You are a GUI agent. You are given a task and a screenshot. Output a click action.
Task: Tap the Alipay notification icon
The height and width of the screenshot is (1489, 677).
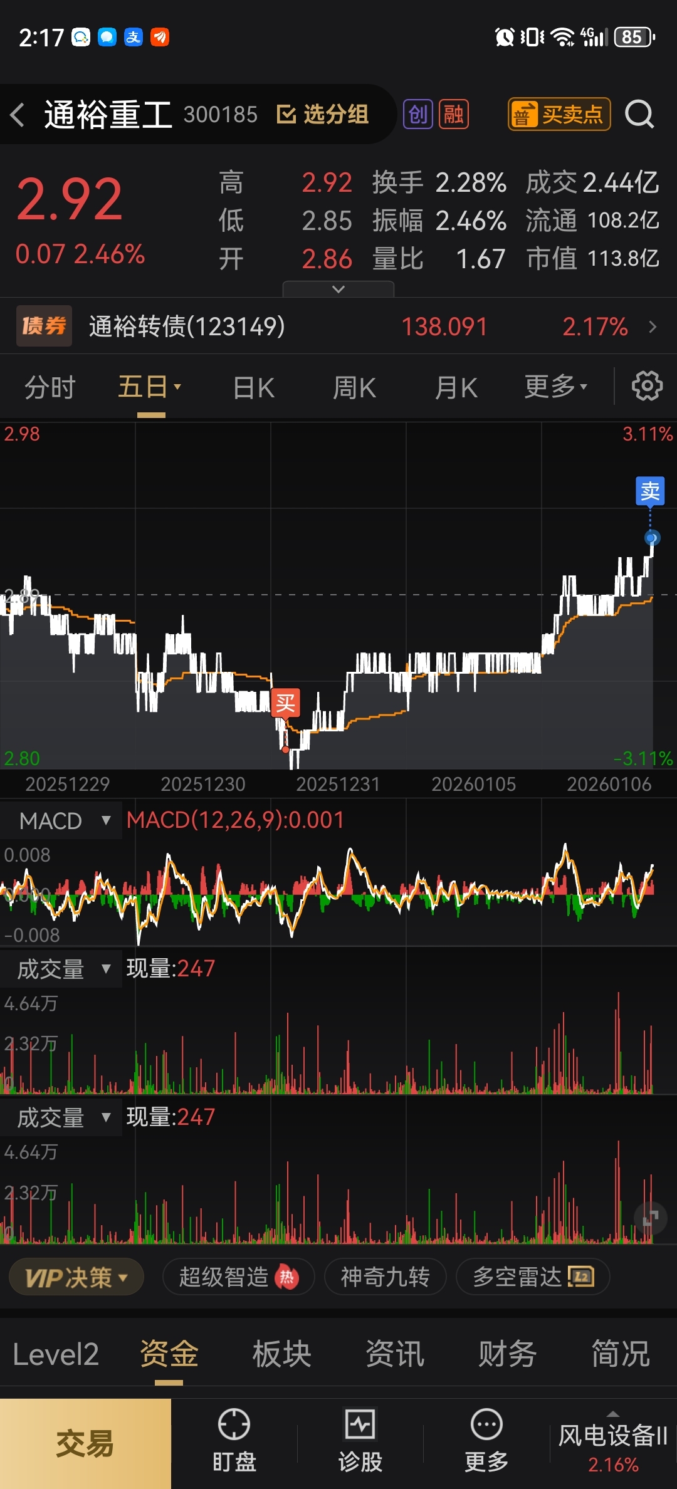[x=134, y=37]
